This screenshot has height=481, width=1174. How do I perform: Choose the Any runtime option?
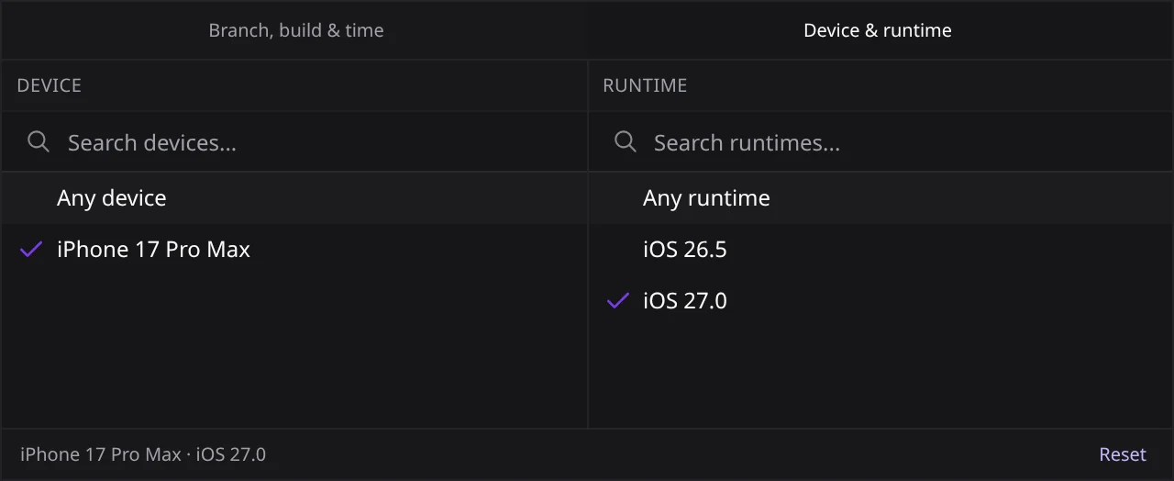click(x=880, y=198)
